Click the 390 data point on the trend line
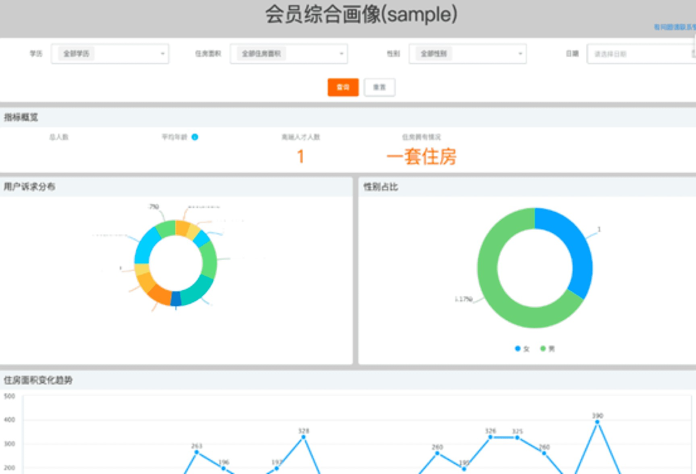 [x=597, y=422]
